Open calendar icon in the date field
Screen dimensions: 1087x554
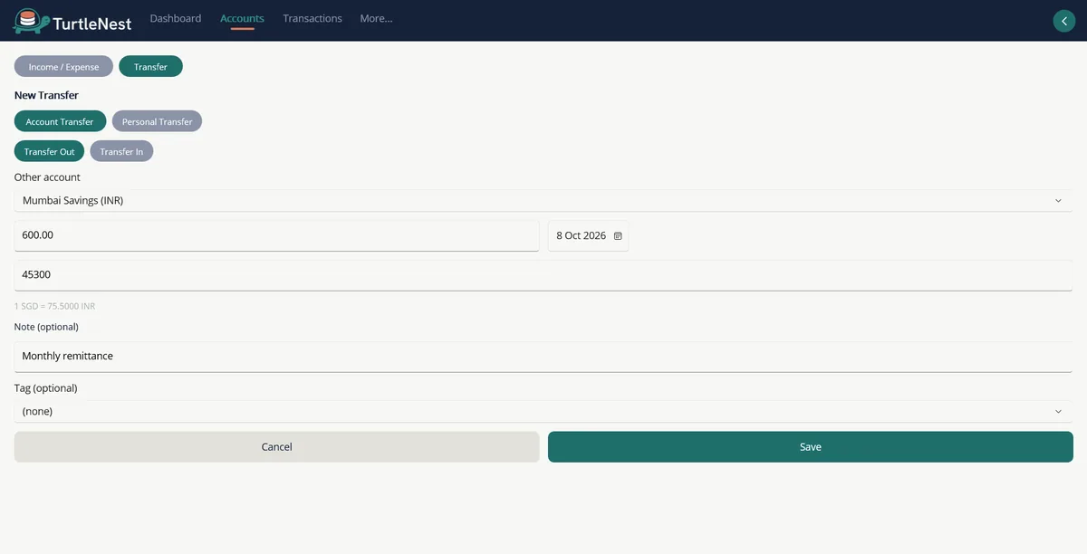[x=618, y=235]
